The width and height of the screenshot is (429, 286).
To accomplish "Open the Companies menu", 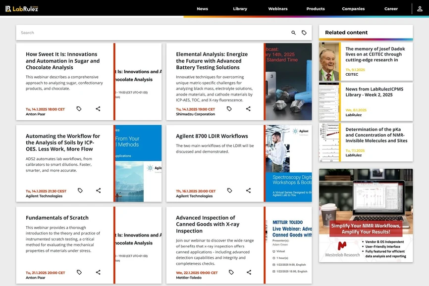I will 353,9.
